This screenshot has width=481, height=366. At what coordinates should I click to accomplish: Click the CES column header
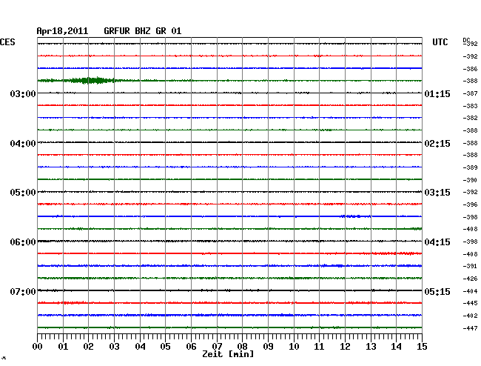tap(7, 42)
